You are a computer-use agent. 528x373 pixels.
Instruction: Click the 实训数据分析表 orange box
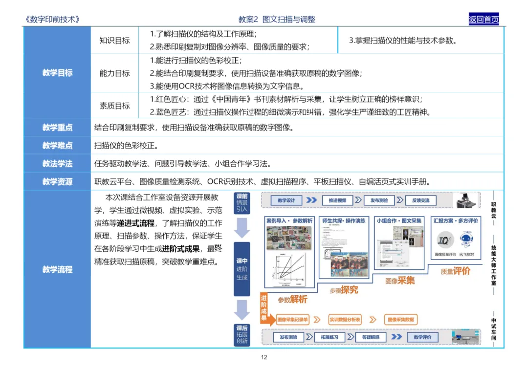click(x=345, y=320)
